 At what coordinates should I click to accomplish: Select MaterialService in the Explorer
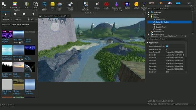tap(159, 32)
